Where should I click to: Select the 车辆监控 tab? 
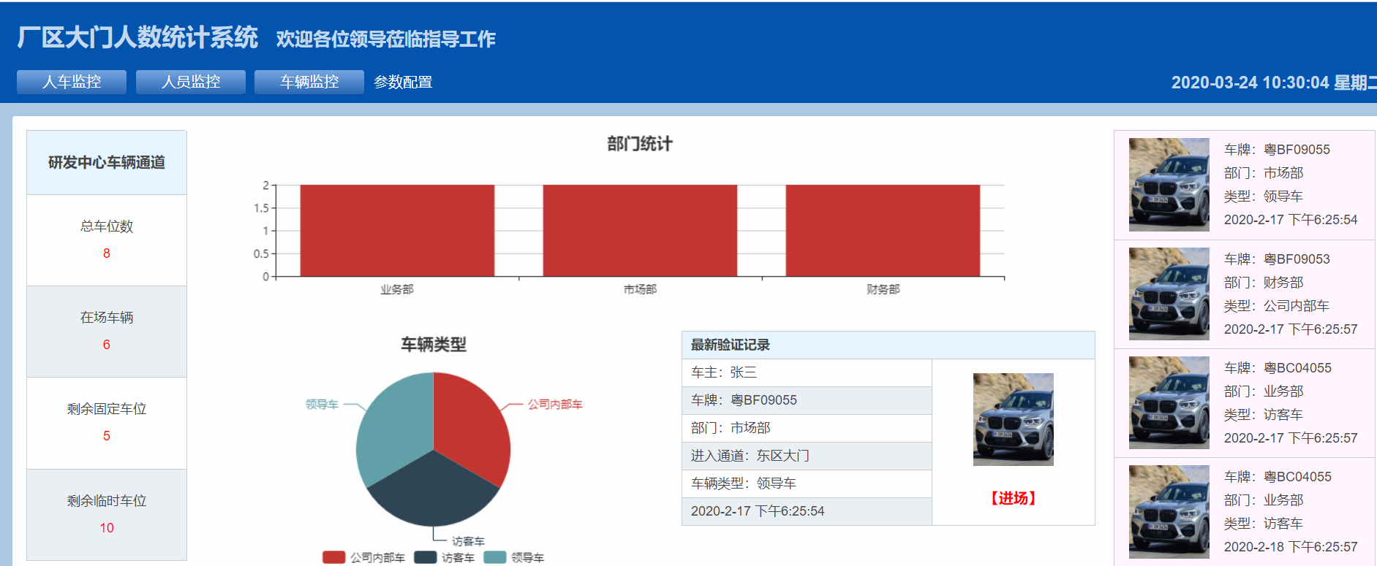tap(309, 82)
